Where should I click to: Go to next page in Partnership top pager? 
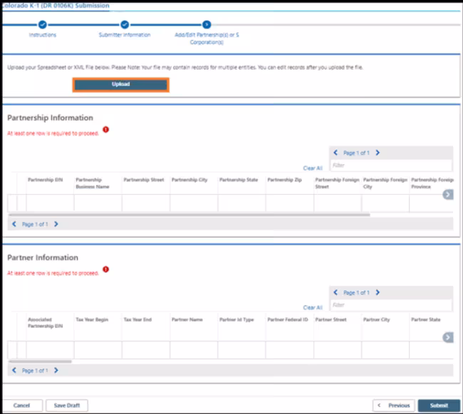378,153
